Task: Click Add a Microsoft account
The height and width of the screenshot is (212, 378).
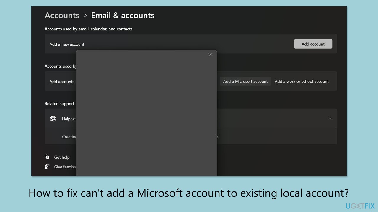Action: tap(245, 81)
